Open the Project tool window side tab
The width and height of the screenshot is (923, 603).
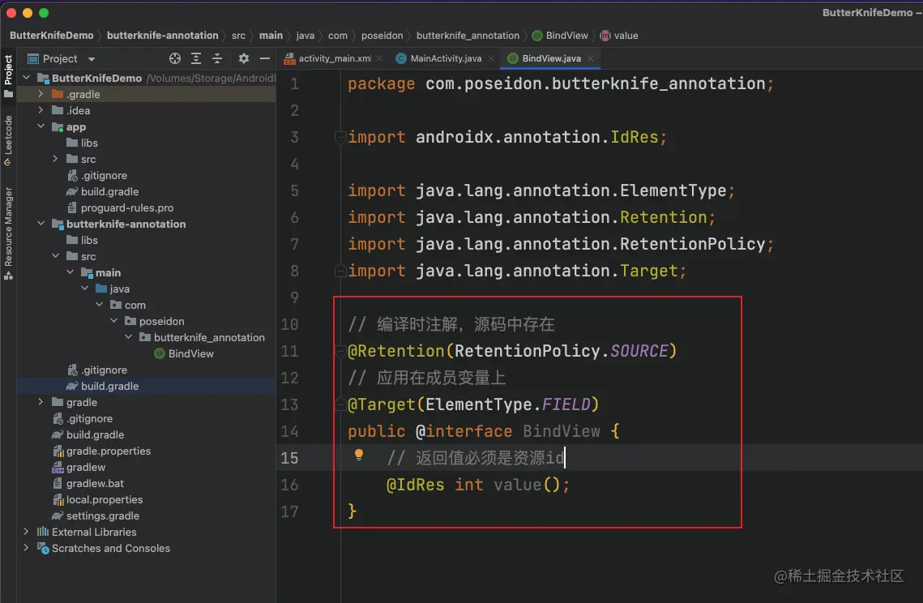tap(8, 76)
